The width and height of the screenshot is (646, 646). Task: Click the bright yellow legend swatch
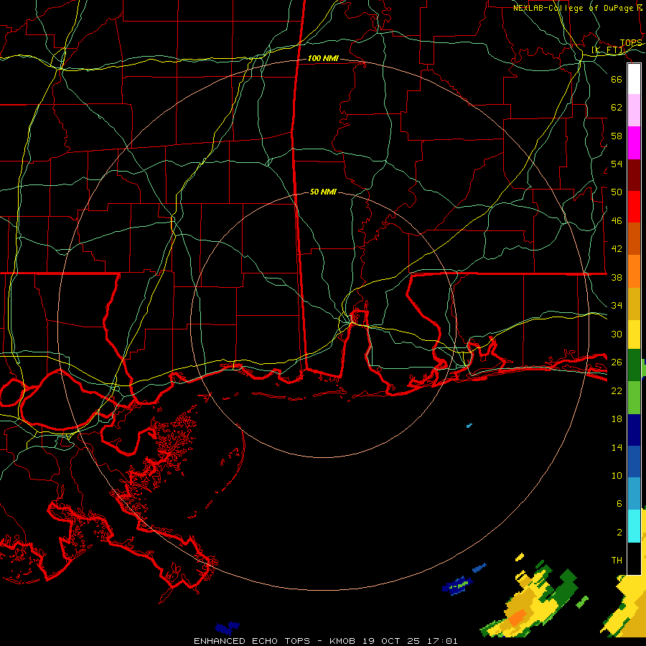634,334
